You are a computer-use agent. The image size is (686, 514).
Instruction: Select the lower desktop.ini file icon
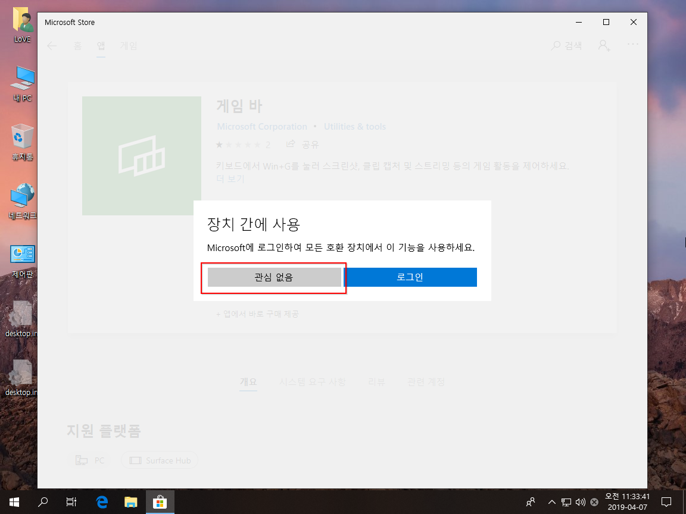pos(21,378)
